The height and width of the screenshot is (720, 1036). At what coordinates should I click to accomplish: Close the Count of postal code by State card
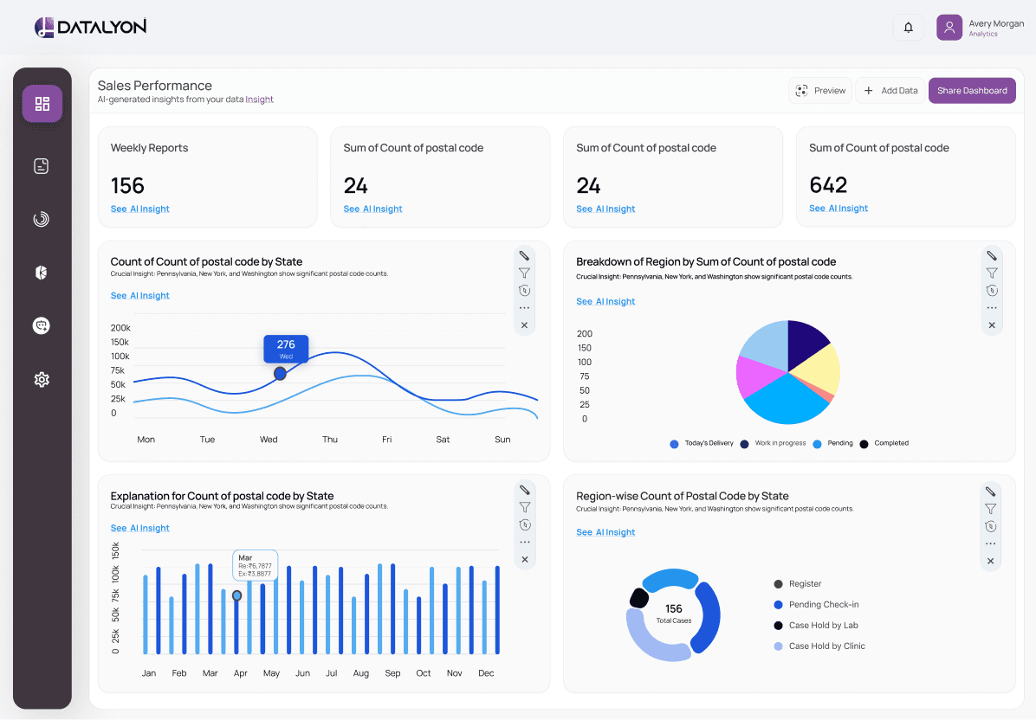pos(524,325)
